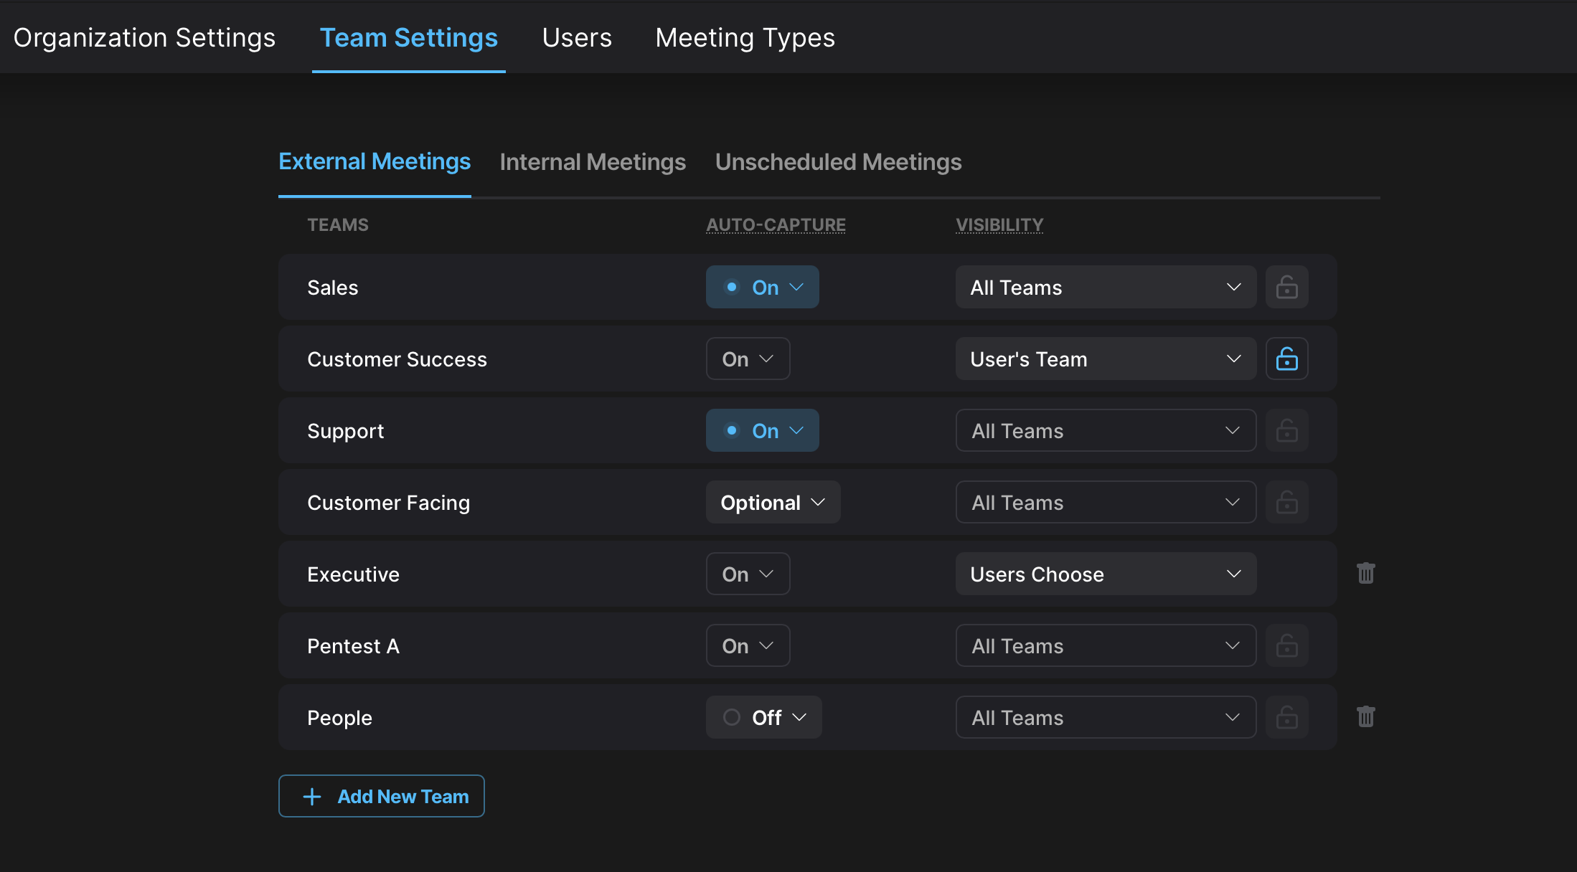Image resolution: width=1577 pixels, height=872 pixels.
Task: Open Support auto-capture On dropdown
Action: pos(762,430)
